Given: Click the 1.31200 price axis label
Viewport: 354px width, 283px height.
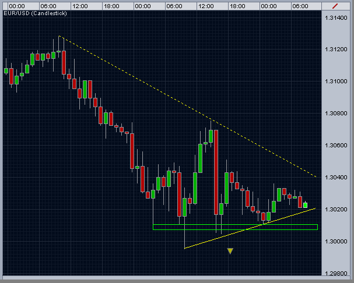Looking at the screenshot, I should point(336,49).
